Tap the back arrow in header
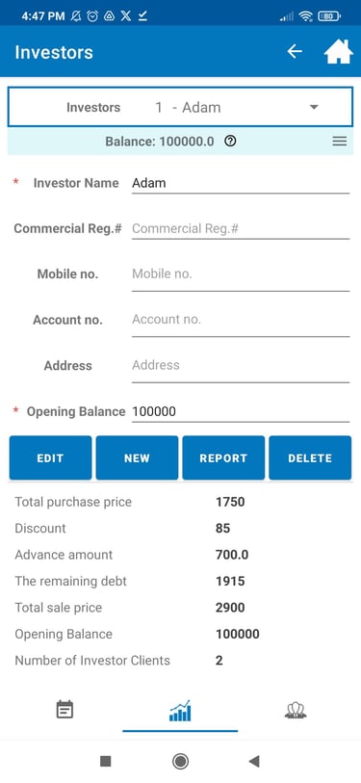This screenshot has width=361, height=783. pos(295,51)
